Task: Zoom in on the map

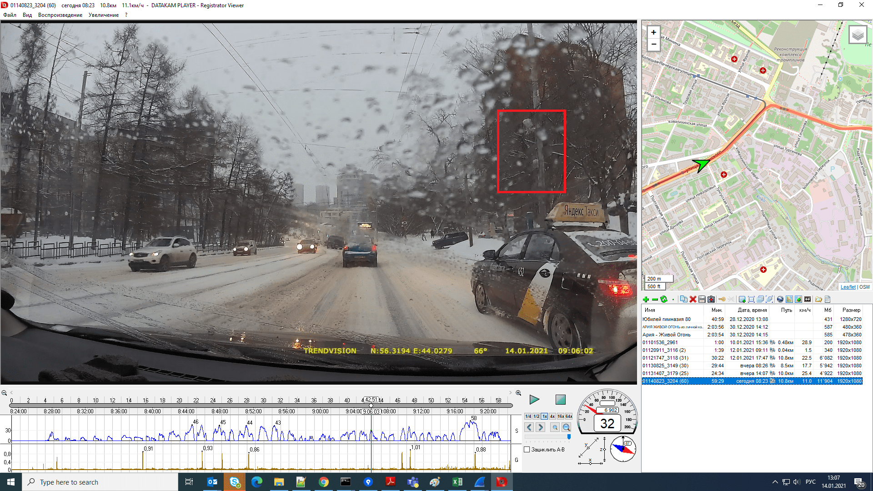Action: point(653,32)
